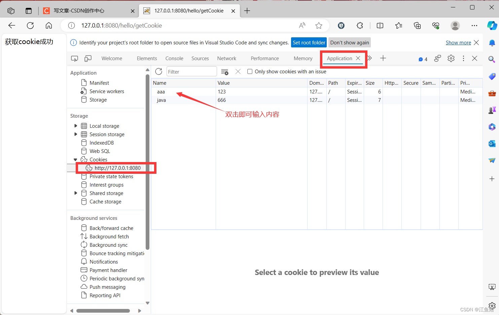Close the Application tab in DevTools

click(358, 58)
